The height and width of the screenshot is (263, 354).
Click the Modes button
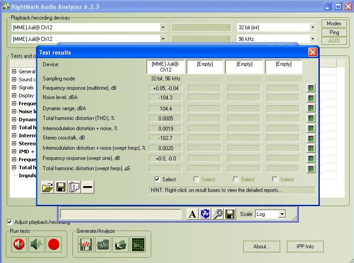pos(334,24)
